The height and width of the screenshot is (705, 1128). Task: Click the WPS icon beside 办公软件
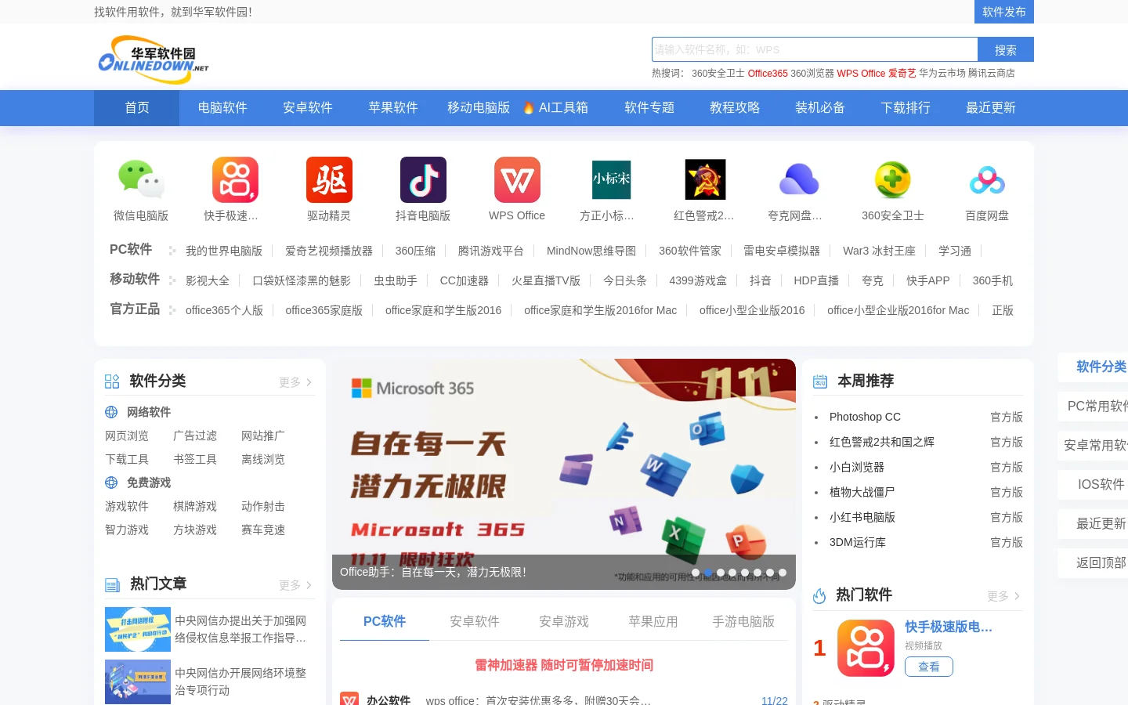tap(349, 700)
